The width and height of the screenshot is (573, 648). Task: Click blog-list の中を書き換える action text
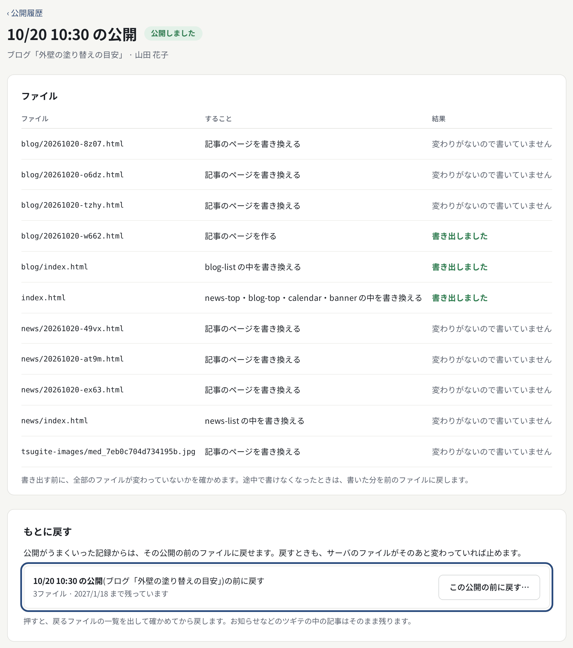(253, 267)
